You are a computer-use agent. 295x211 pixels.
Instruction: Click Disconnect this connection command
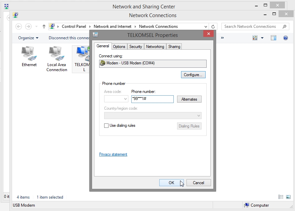pos(69,38)
